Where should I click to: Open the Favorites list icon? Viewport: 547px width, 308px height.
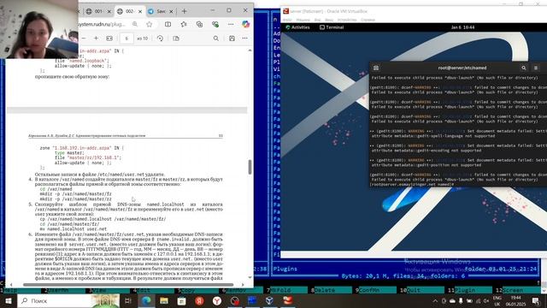click(184, 24)
